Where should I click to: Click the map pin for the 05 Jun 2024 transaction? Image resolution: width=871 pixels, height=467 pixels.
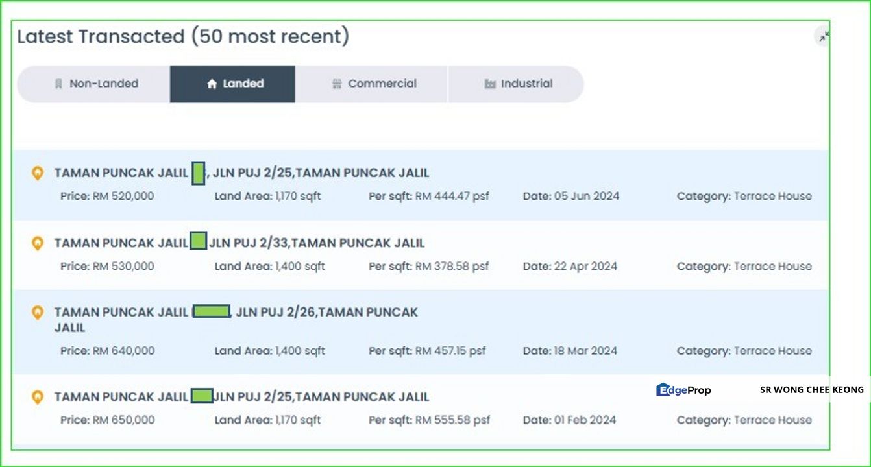[38, 173]
